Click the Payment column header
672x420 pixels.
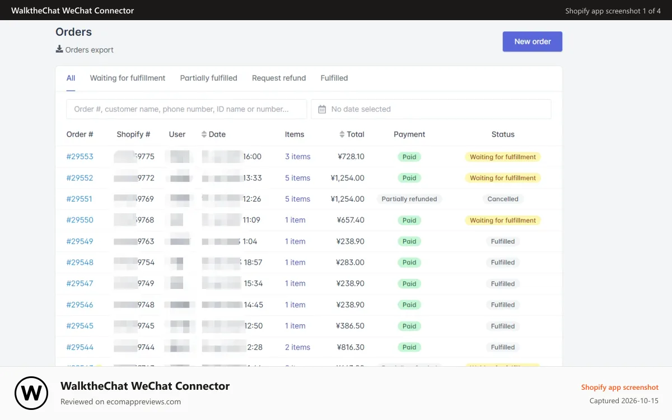[x=409, y=134]
